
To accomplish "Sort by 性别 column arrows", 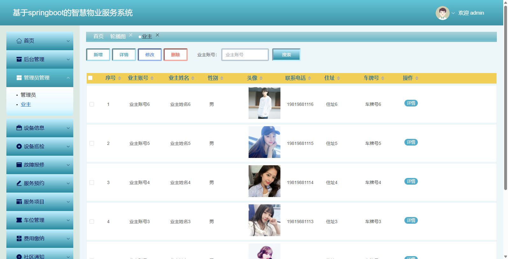I will (222, 78).
